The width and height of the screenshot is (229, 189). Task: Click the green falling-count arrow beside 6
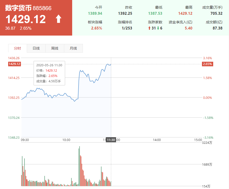point(158,28)
